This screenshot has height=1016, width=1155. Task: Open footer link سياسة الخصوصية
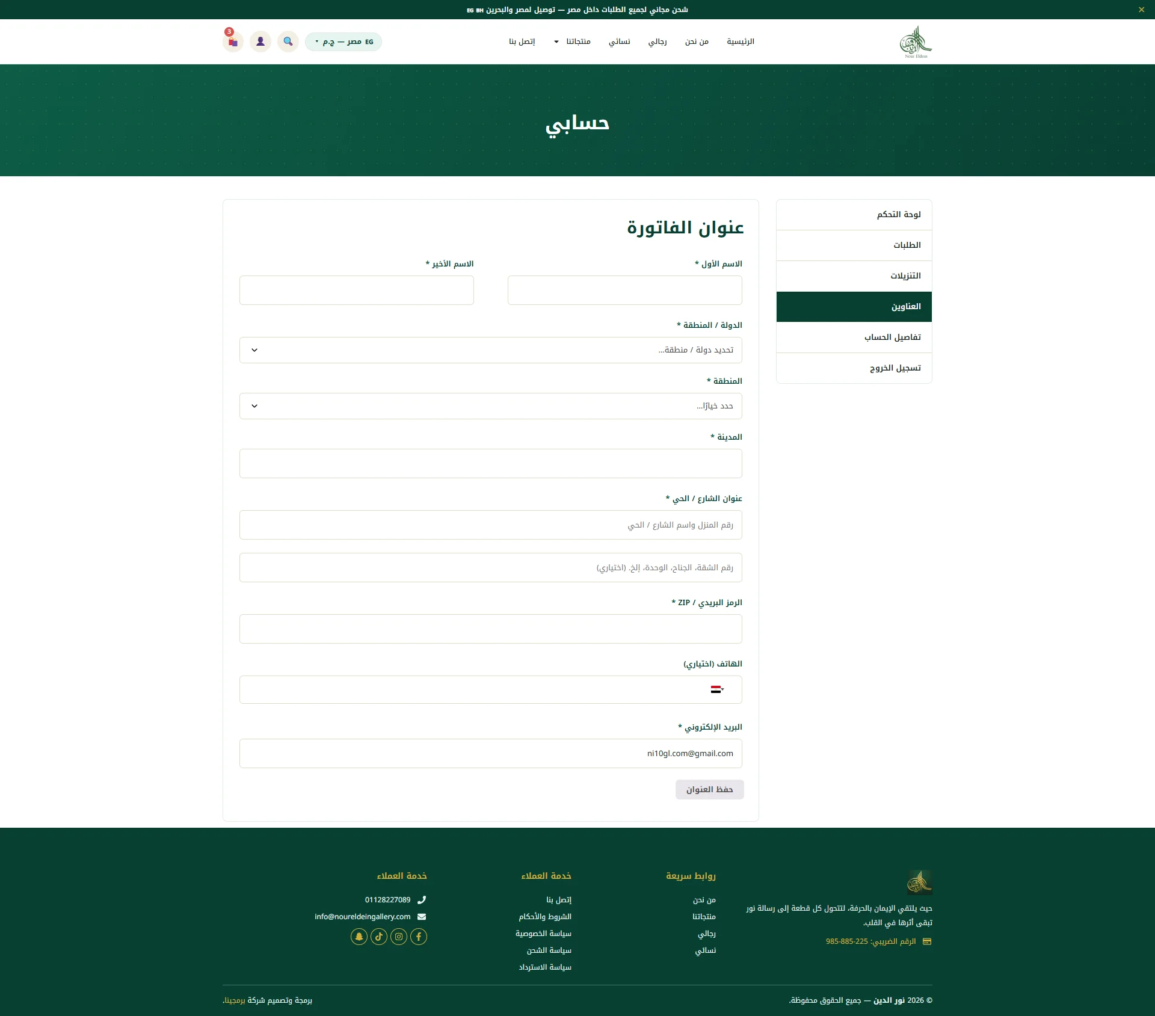[x=543, y=934]
